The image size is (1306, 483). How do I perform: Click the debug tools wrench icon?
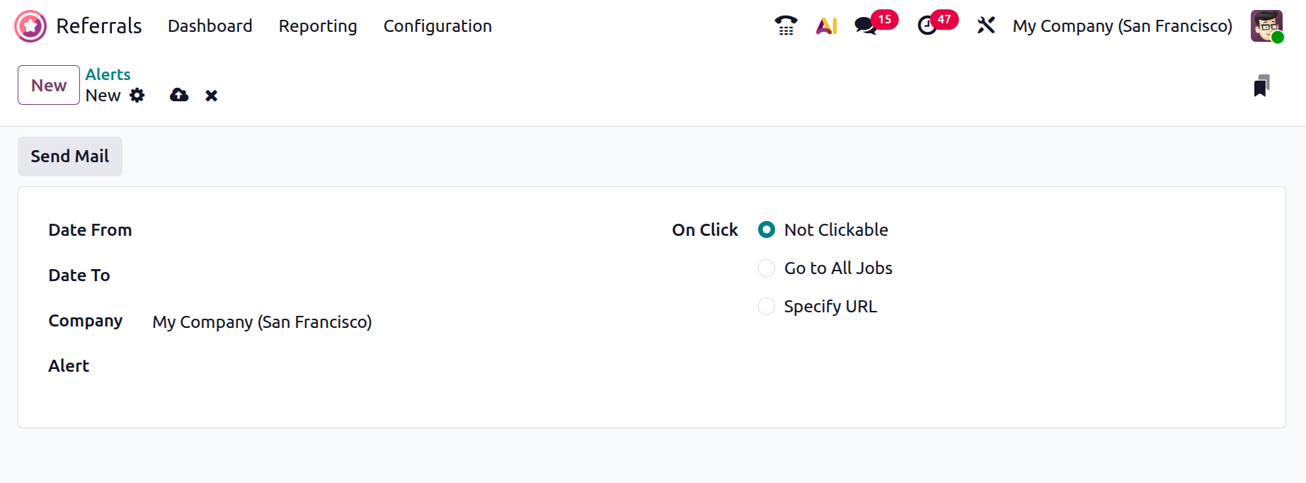coord(985,26)
